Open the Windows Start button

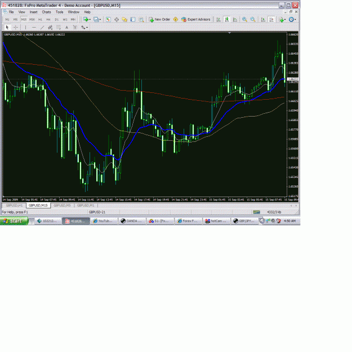(14, 221)
